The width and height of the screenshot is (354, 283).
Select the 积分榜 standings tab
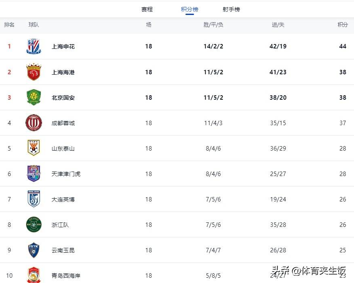189,9
